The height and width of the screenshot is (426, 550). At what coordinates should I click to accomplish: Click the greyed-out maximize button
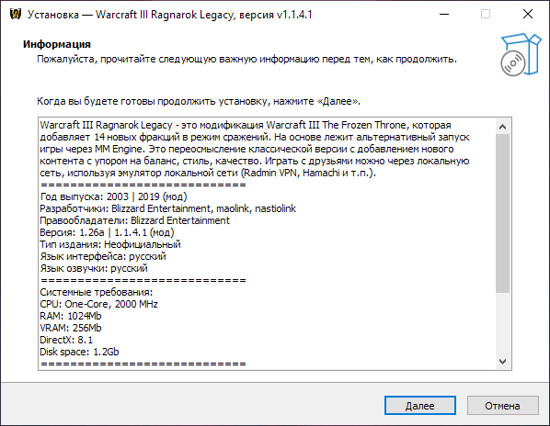[x=486, y=15]
